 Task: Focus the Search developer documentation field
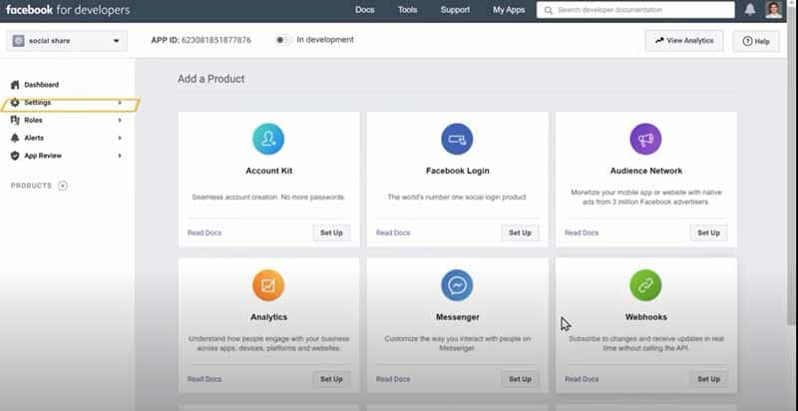tap(635, 10)
